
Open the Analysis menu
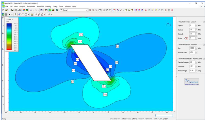pos(22,6)
